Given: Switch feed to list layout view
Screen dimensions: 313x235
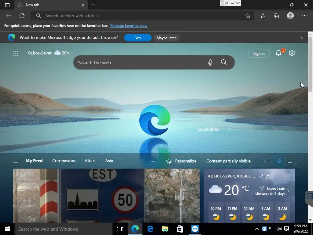Looking at the screenshot, I should tap(291, 161).
